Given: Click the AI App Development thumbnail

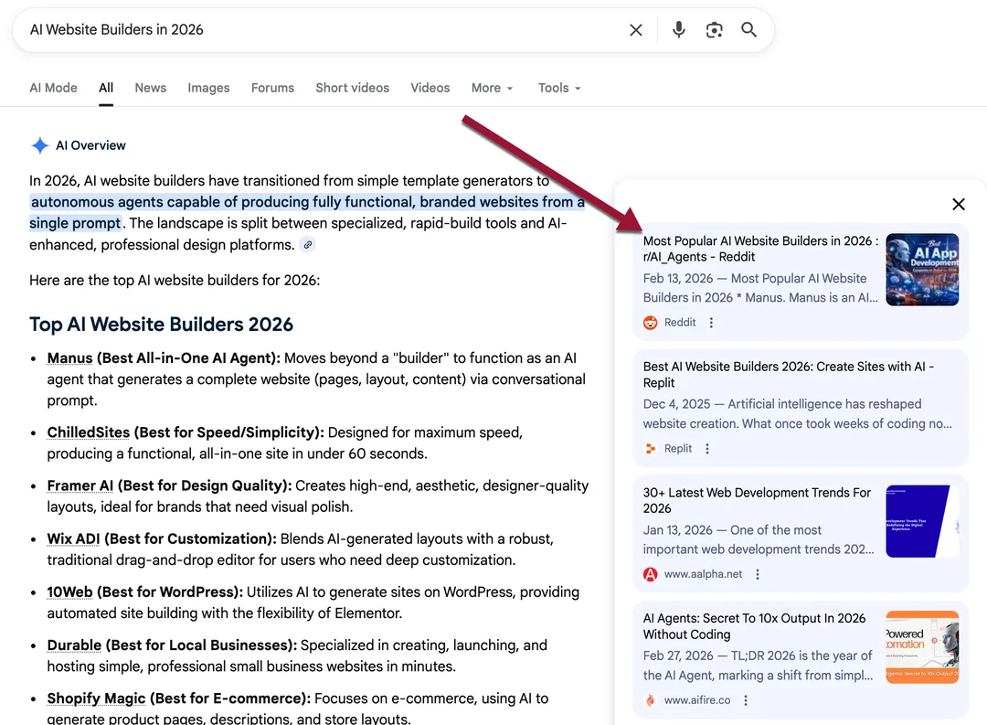Looking at the screenshot, I should [x=921, y=269].
